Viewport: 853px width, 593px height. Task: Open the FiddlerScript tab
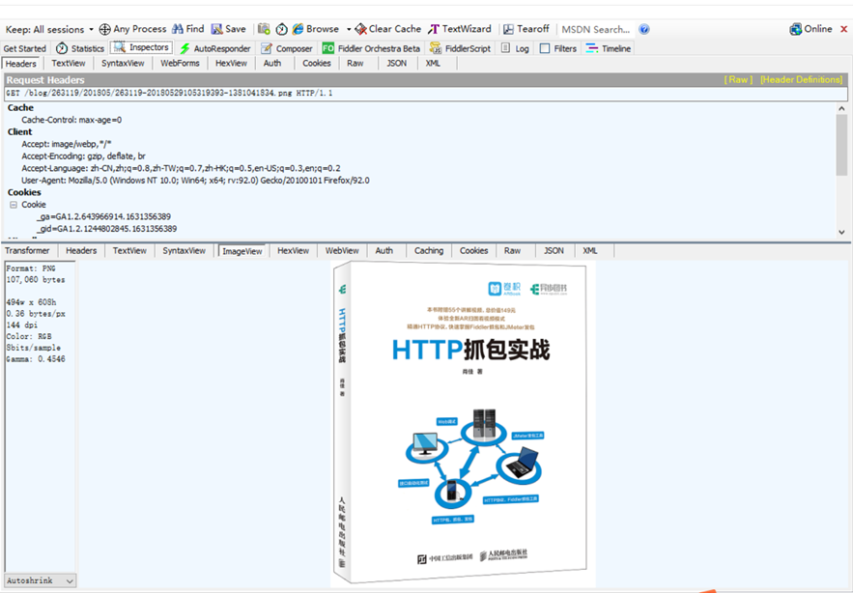(x=460, y=48)
